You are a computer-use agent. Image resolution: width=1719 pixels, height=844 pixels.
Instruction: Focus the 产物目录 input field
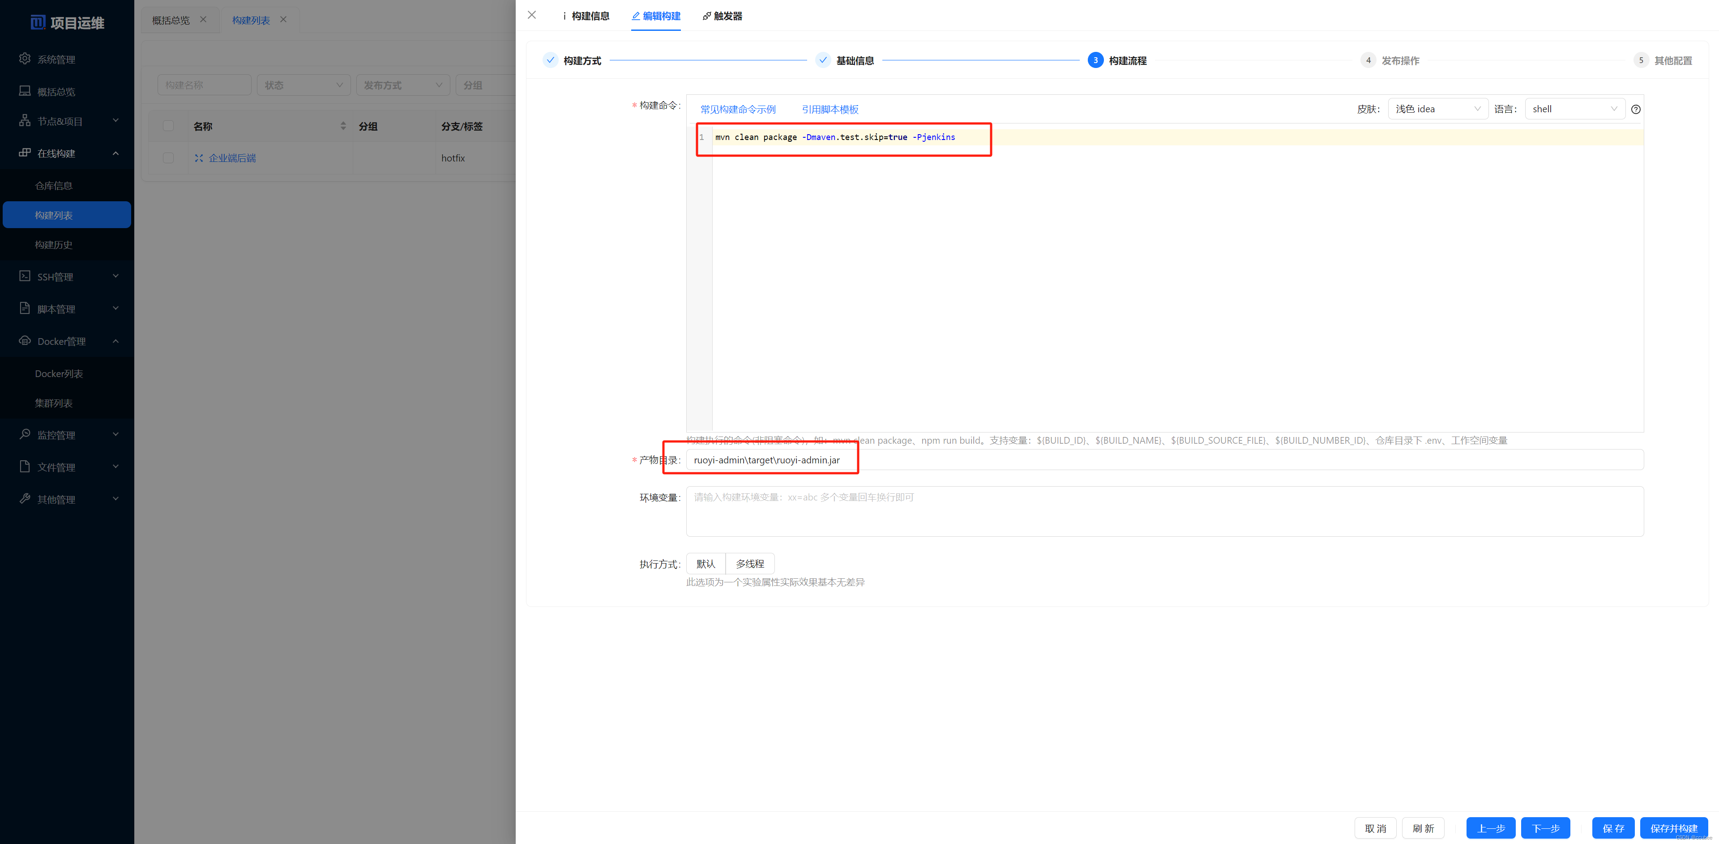(x=1164, y=460)
